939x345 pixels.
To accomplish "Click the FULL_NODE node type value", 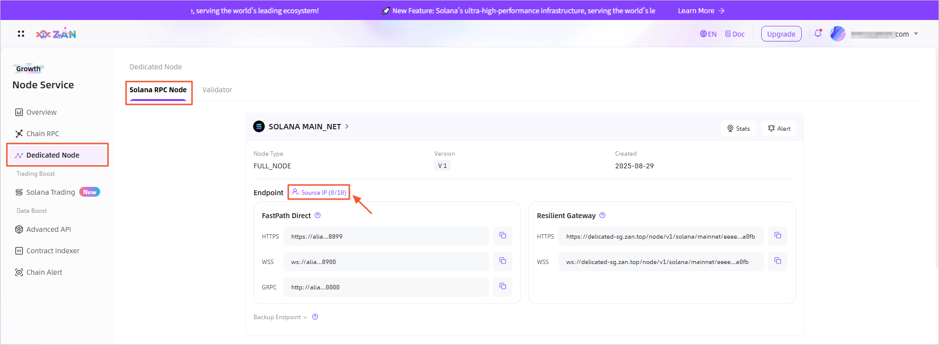I will point(272,166).
